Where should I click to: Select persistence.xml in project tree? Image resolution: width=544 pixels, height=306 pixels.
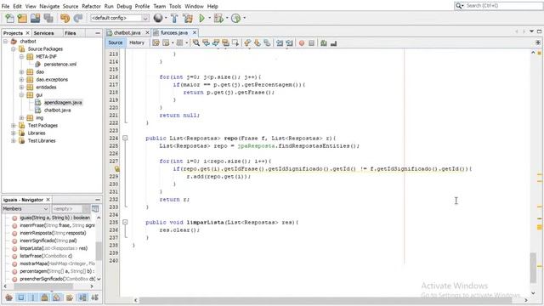point(60,65)
